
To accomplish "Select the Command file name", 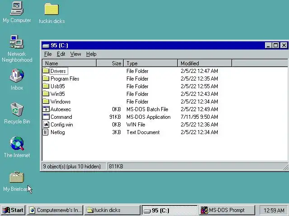I will coord(61,117).
